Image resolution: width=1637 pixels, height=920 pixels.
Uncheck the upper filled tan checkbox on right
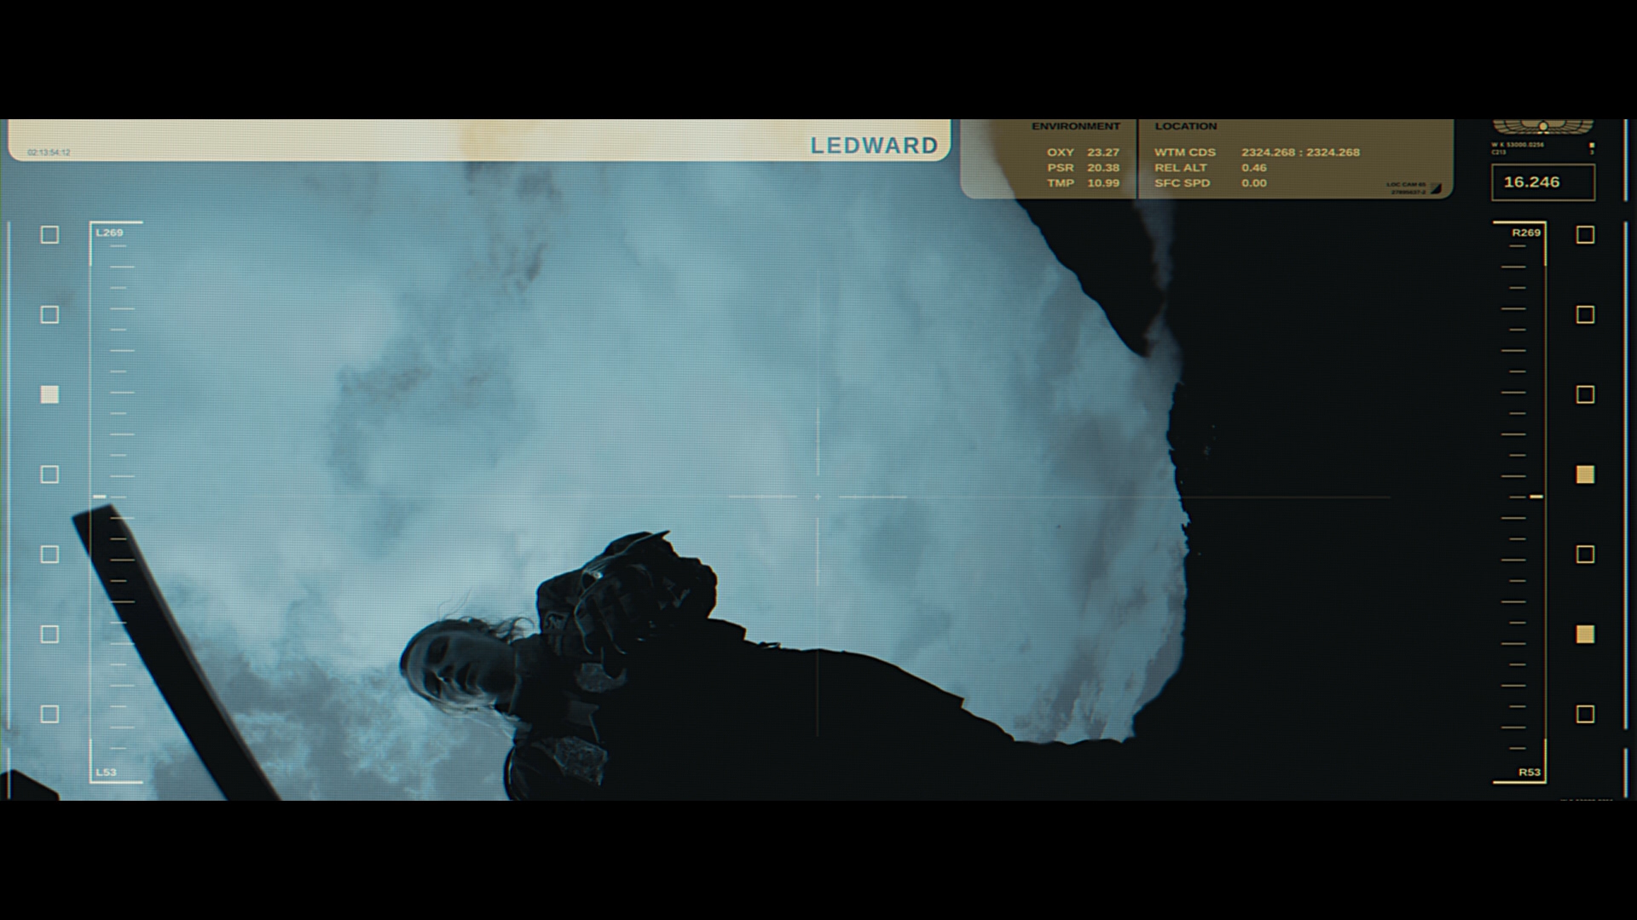(1585, 474)
